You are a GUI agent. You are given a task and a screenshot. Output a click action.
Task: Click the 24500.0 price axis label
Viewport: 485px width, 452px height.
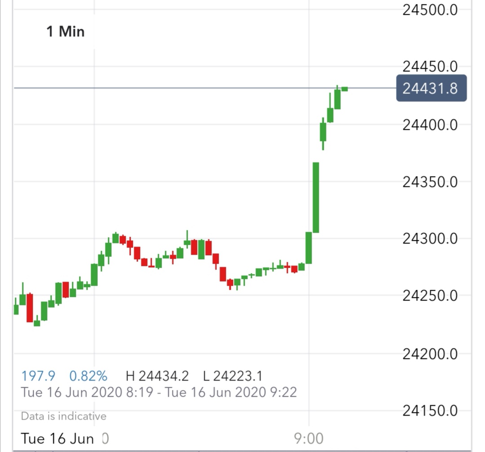[x=430, y=10]
